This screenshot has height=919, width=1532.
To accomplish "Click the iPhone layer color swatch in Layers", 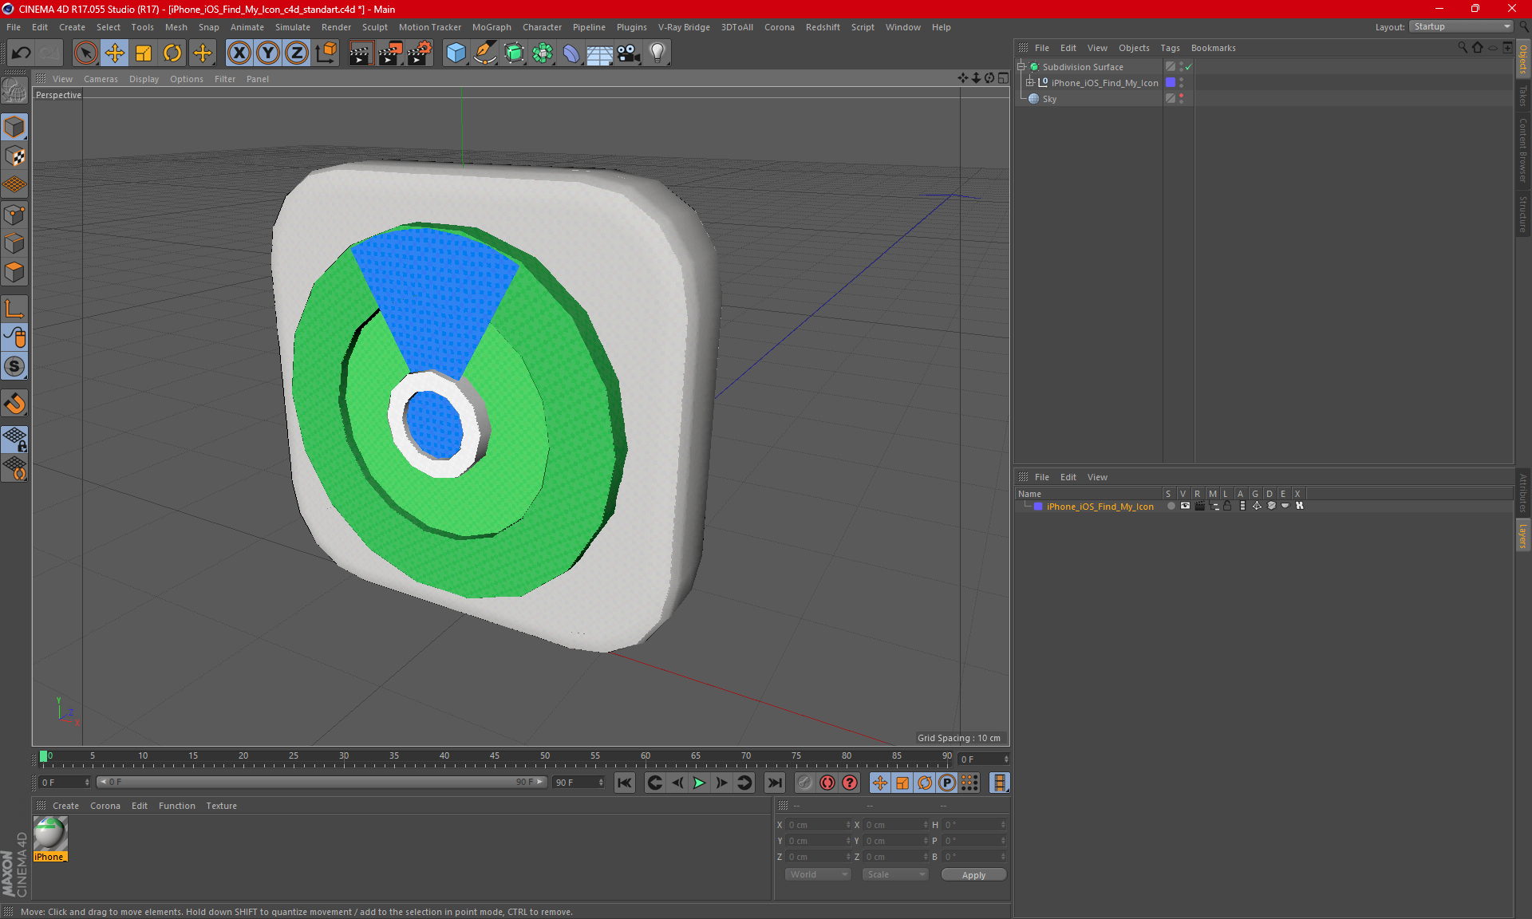I will coord(1038,507).
